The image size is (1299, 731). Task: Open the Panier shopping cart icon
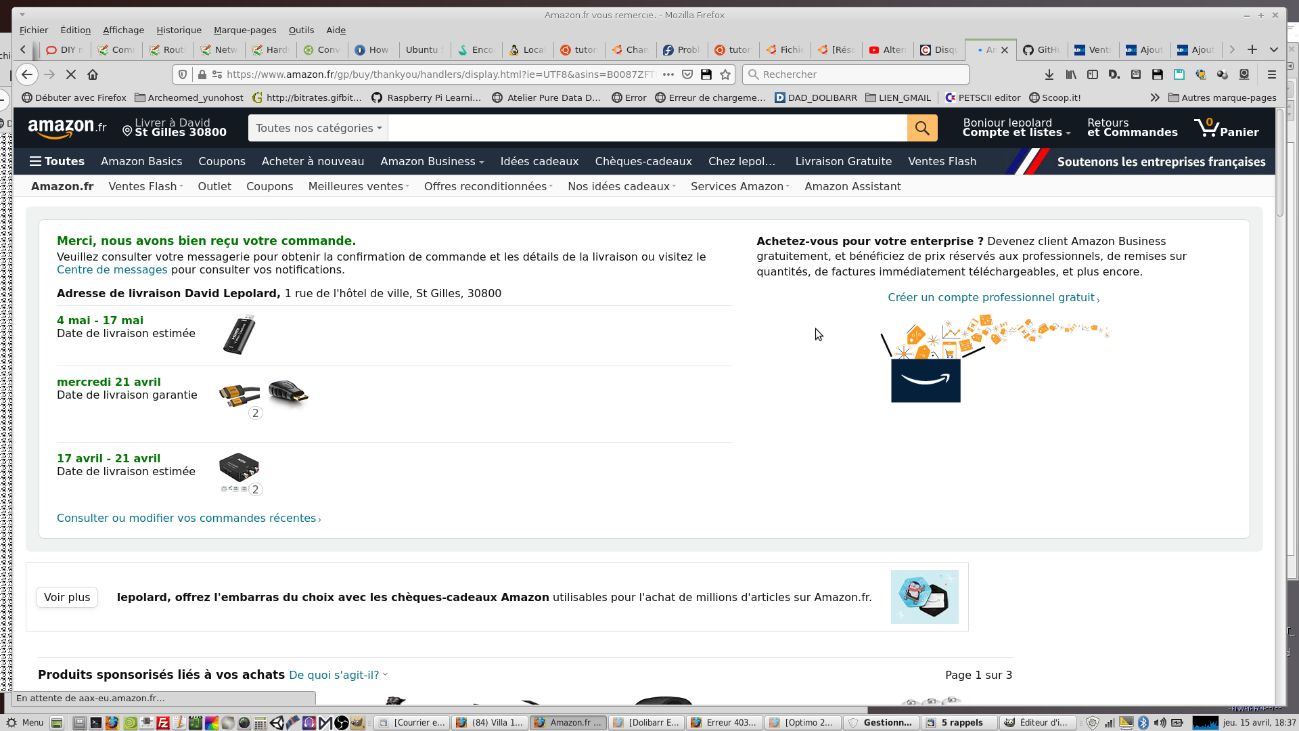[1225, 128]
